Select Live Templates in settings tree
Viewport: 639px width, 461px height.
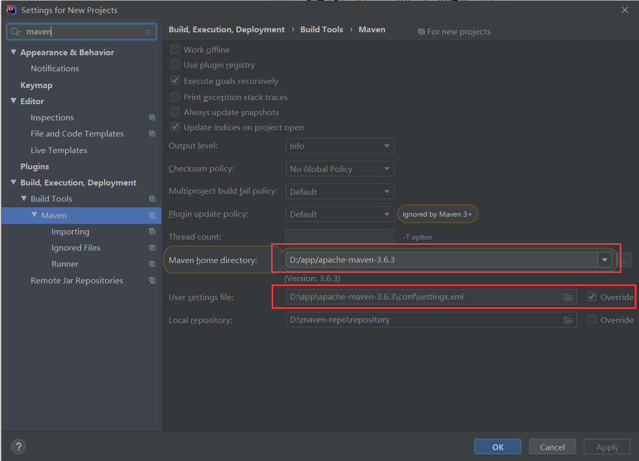[x=59, y=150]
